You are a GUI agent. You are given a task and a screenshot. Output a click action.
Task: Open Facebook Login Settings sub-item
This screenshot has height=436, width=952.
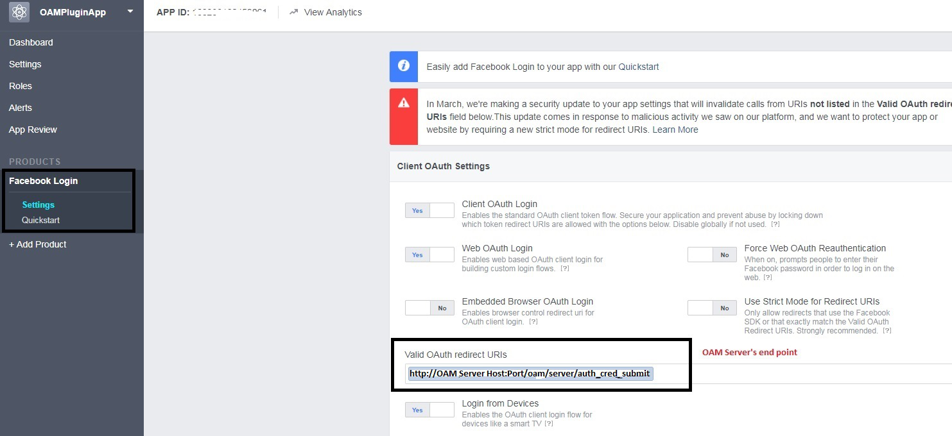pyautogui.click(x=38, y=205)
